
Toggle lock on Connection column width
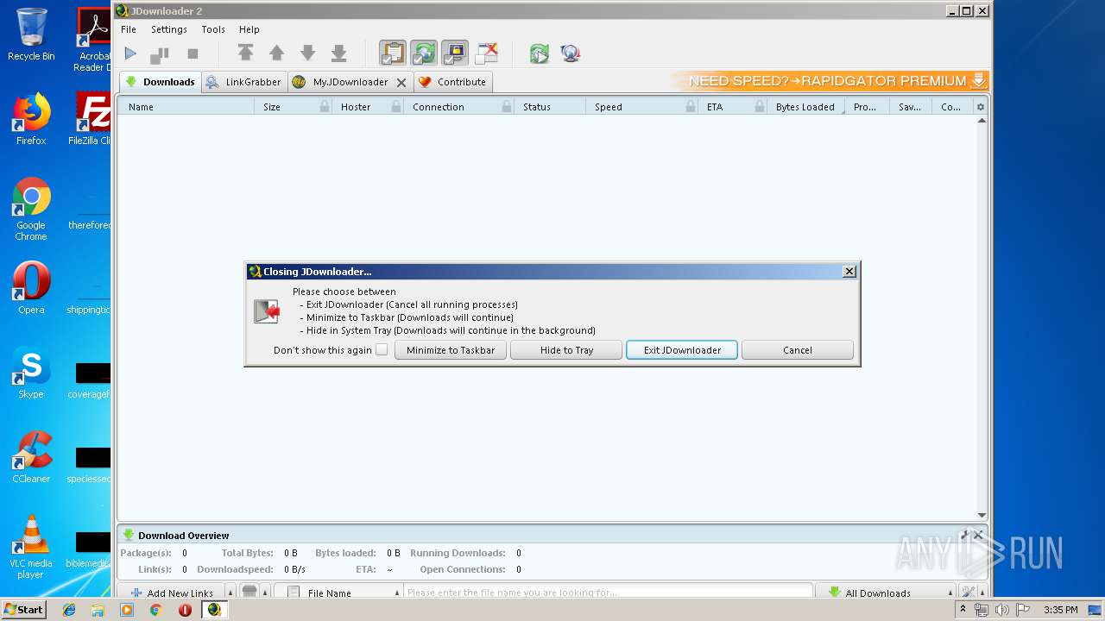tap(507, 107)
